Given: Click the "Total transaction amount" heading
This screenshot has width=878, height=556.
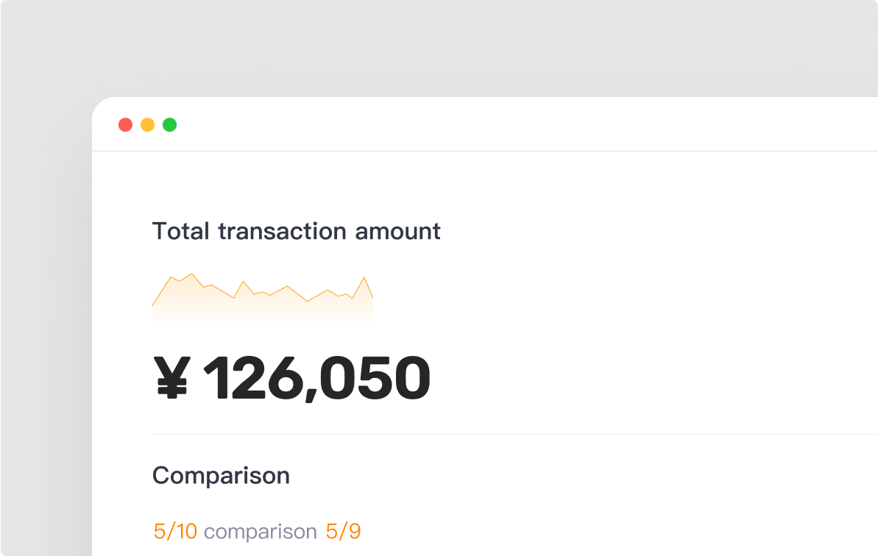Looking at the screenshot, I should point(296,232).
